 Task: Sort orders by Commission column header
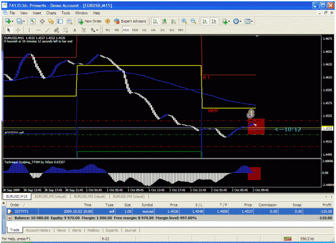pos(267,205)
